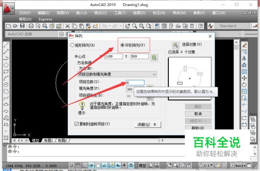260x171 pixels.
Task: Select the Circle draw tool
Action: 6,85
